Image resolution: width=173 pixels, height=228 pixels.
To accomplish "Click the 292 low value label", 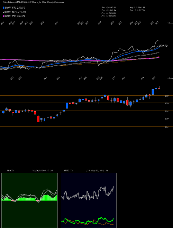I will coord(154,78).
